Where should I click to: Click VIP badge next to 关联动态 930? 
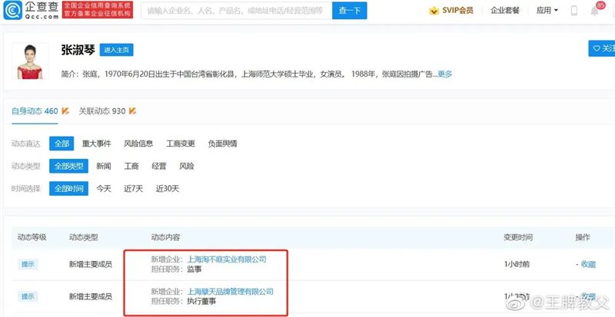click(132, 111)
